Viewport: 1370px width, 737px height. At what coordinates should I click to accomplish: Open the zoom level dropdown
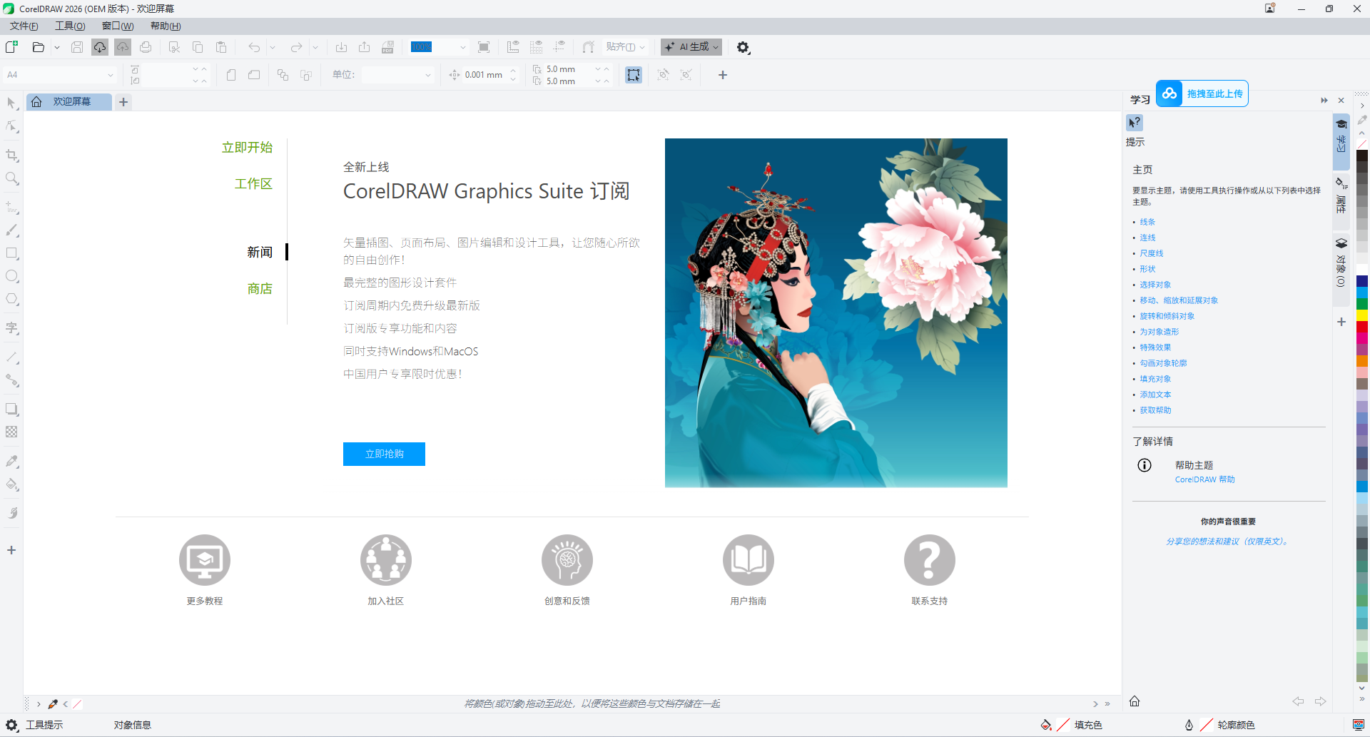462,47
